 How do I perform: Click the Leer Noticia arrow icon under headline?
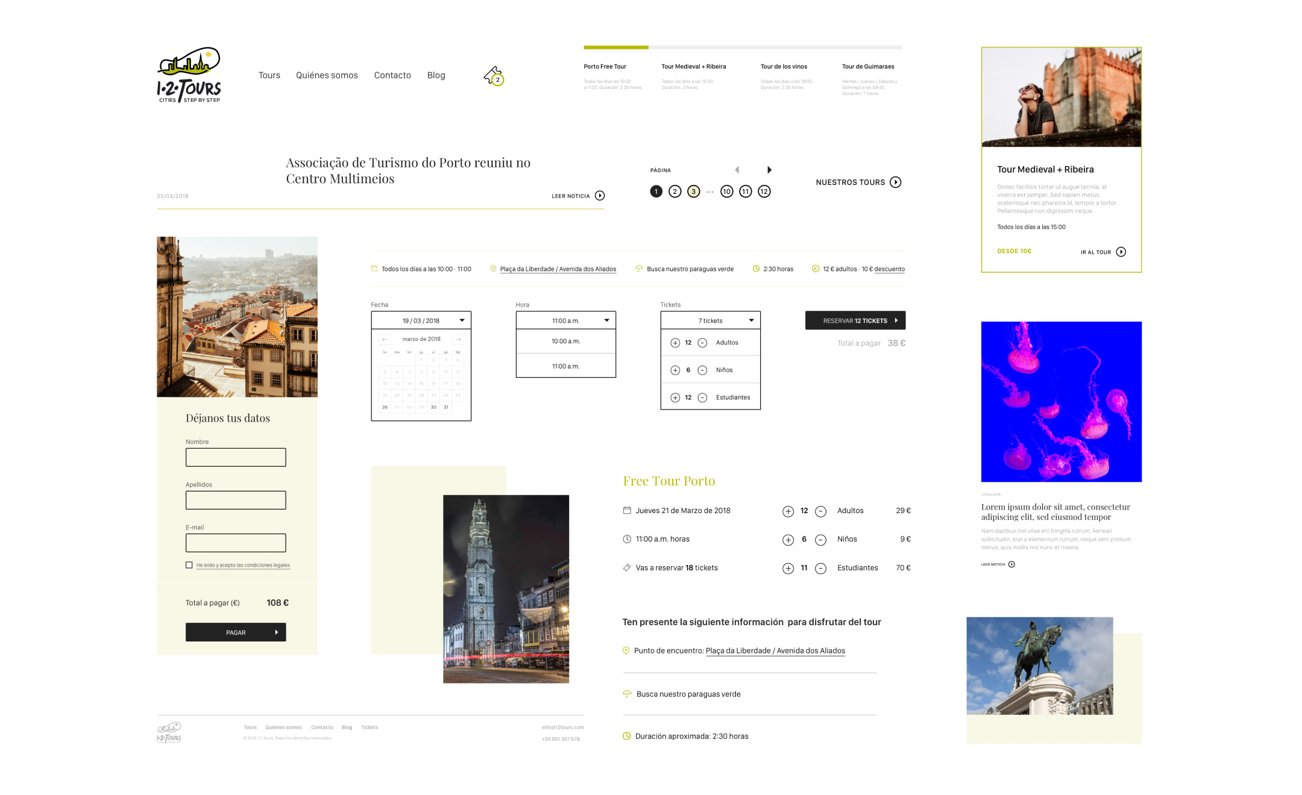tap(600, 196)
